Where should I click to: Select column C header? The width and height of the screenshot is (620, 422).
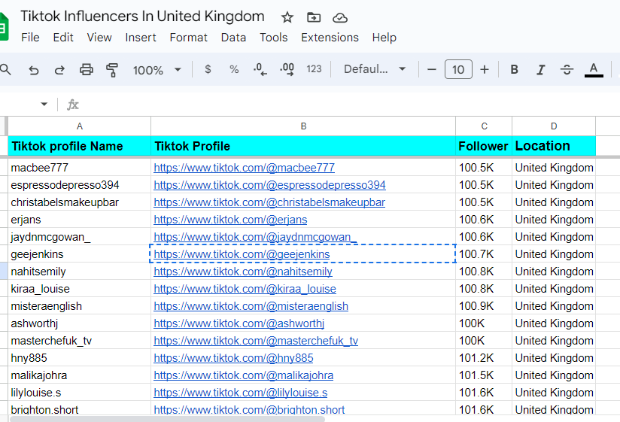coord(484,126)
